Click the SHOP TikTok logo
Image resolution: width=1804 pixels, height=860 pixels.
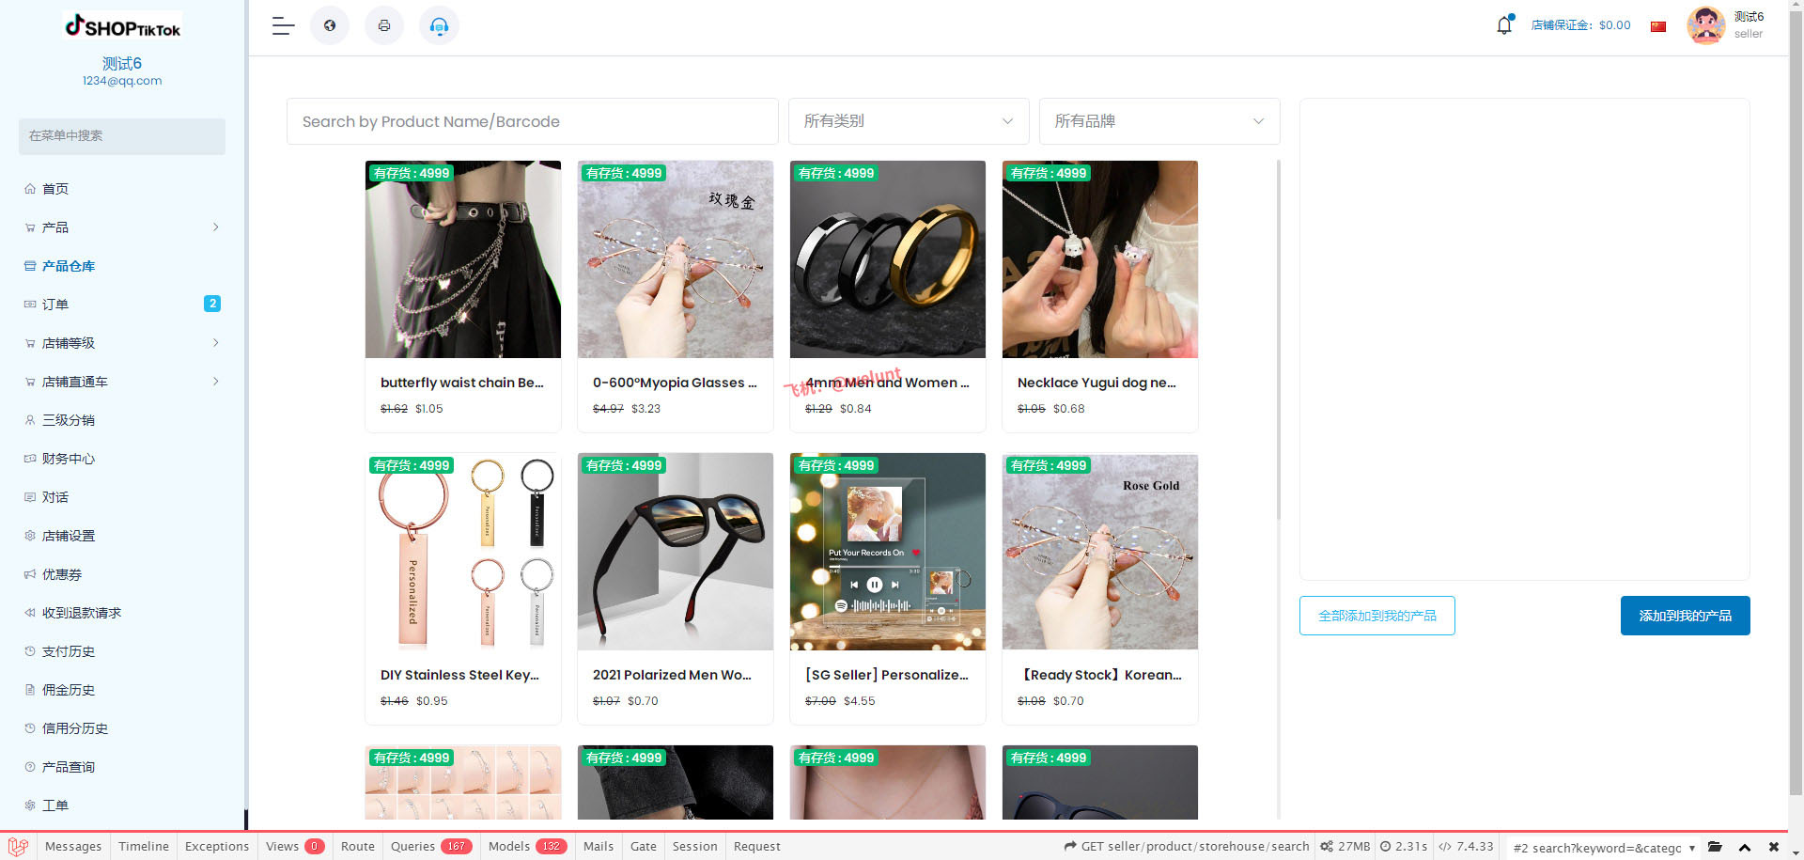(122, 26)
